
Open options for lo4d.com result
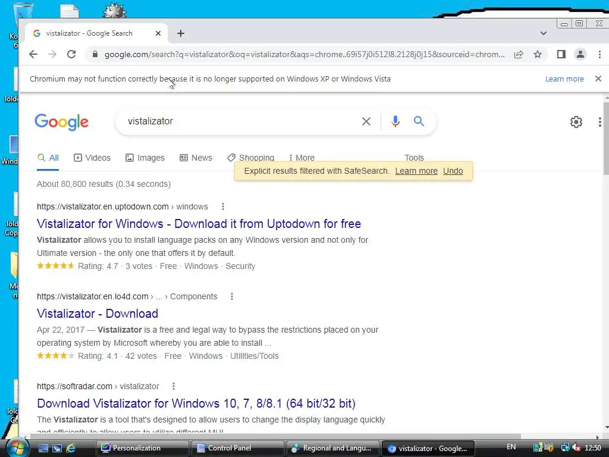click(x=231, y=296)
